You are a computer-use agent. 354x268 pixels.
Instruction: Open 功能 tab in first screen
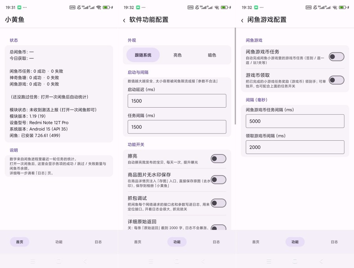[59, 242]
